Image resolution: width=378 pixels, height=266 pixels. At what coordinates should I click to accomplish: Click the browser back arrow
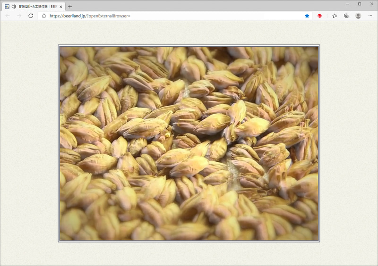tap(8, 16)
